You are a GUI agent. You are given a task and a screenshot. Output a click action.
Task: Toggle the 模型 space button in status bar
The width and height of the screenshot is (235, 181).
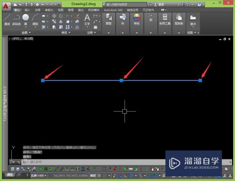coord(93,175)
